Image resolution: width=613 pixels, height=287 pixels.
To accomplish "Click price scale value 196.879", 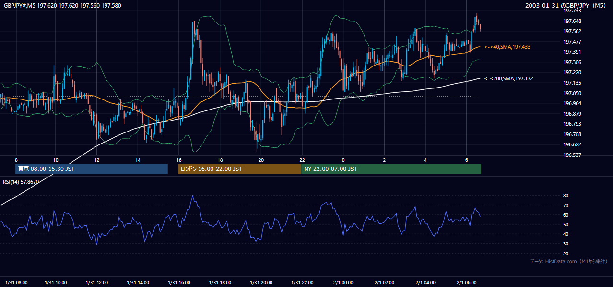I will [572, 114].
